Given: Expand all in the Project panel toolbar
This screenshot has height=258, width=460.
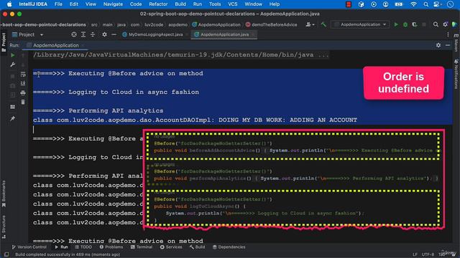Looking at the screenshot, I should coord(83,34).
